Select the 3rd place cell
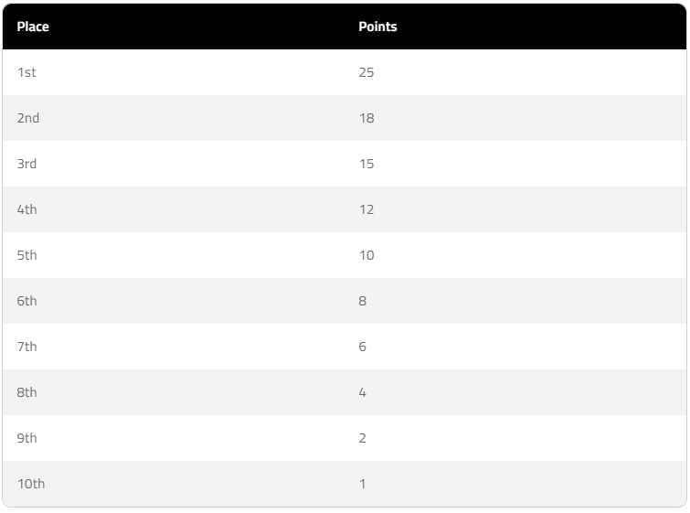 tap(27, 164)
